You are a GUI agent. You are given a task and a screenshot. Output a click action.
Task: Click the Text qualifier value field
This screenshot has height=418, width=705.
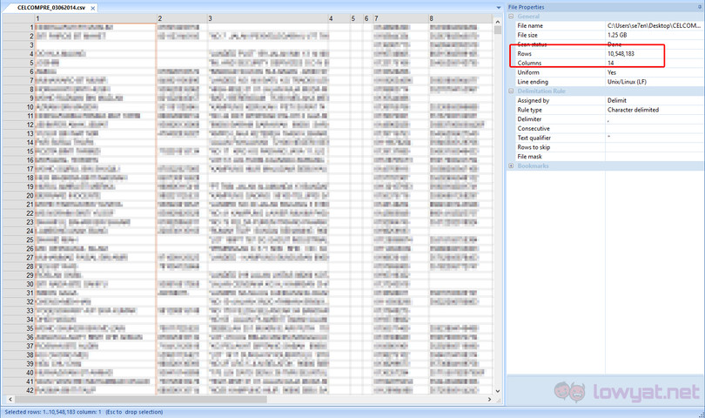pyautogui.click(x=653, y=138)
